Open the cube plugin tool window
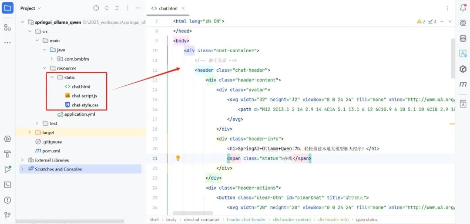 click(x=463, y=69)
